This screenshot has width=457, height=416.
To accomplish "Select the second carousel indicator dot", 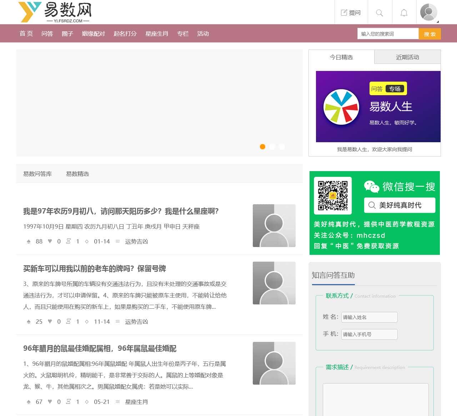I will tap(272, 147).
